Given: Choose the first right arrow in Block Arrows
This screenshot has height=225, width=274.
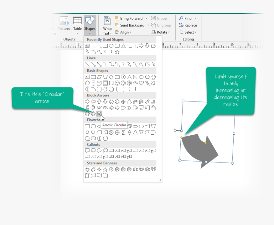Looking at the screenshot, I should click(87, 102).
